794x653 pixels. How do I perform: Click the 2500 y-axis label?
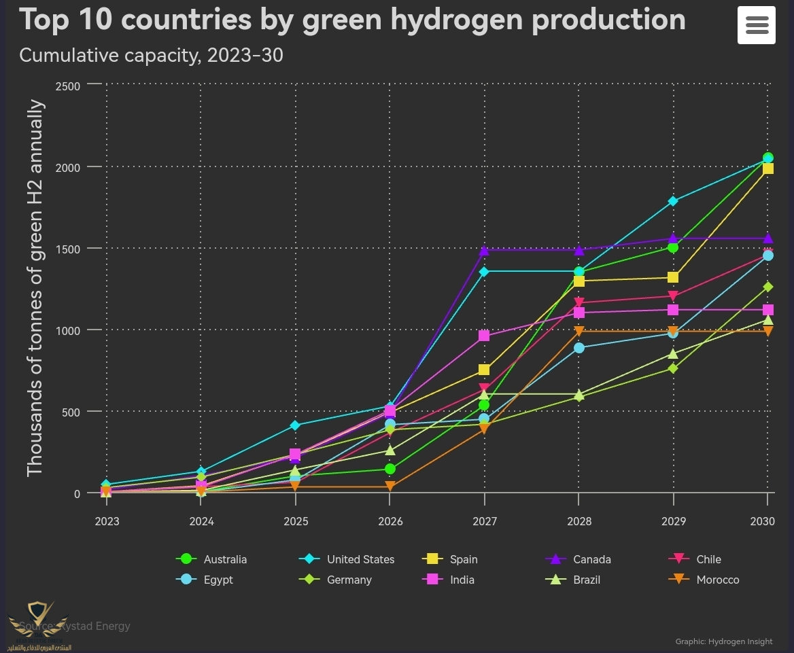[x=68, y=86]
